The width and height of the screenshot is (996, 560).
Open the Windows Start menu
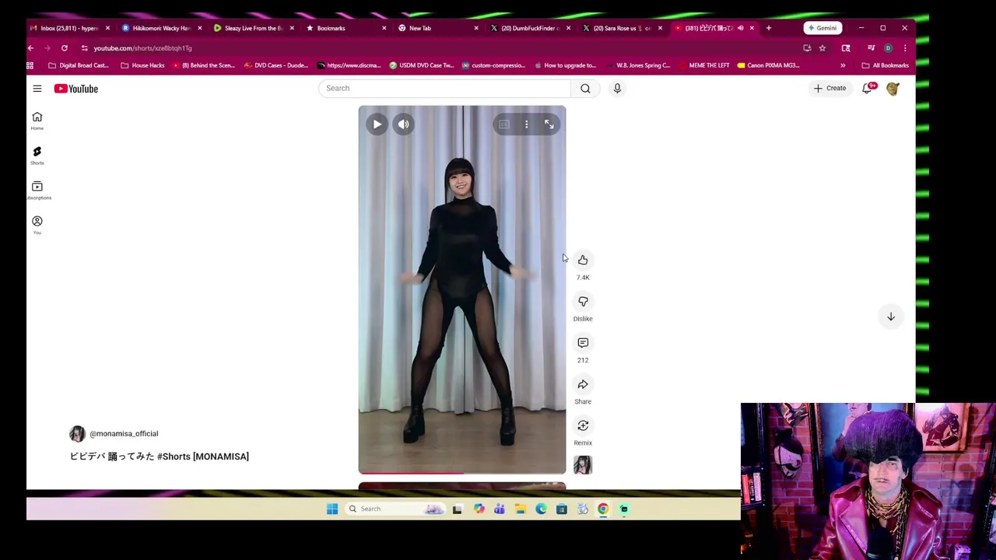(x=332, y=509)
